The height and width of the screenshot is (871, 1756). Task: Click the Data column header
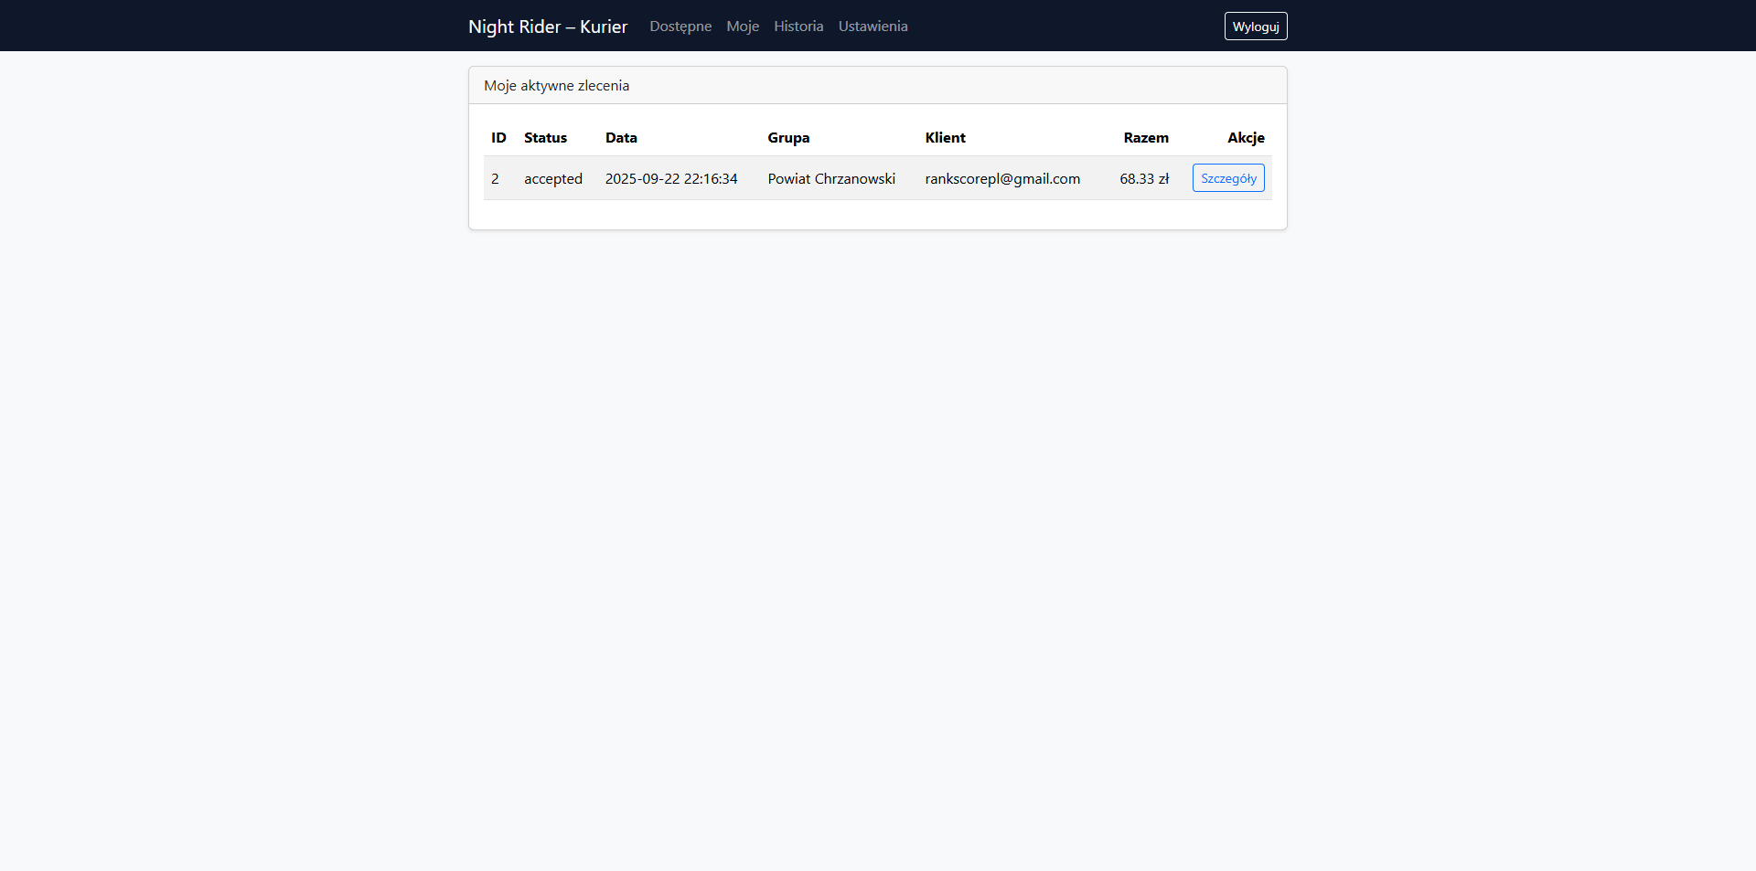tap(621, 138)
